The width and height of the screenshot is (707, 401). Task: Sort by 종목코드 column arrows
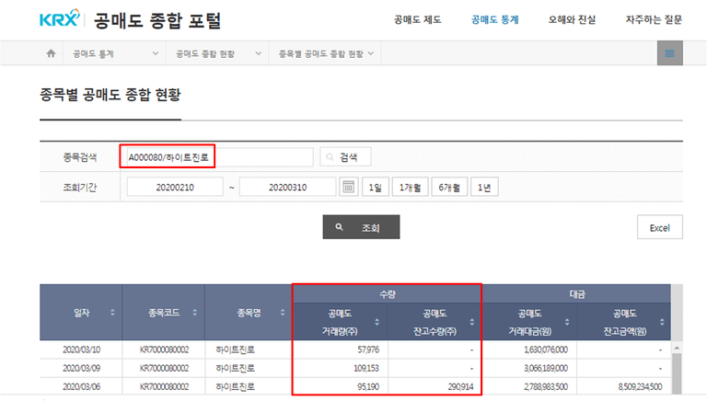(195, 312)
